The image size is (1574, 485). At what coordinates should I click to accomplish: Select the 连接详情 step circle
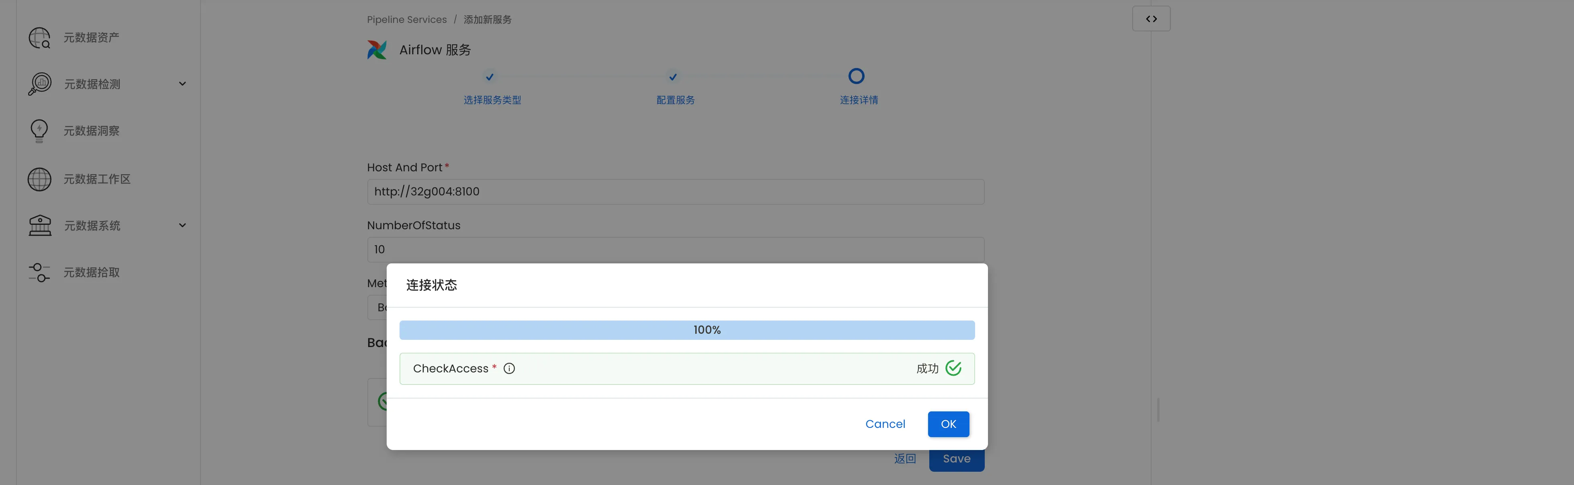[856, 76]
